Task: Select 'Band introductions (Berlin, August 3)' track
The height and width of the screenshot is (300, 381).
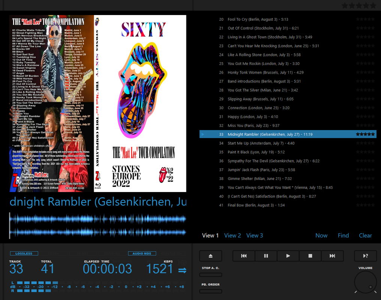Action: tap(288, 81)
